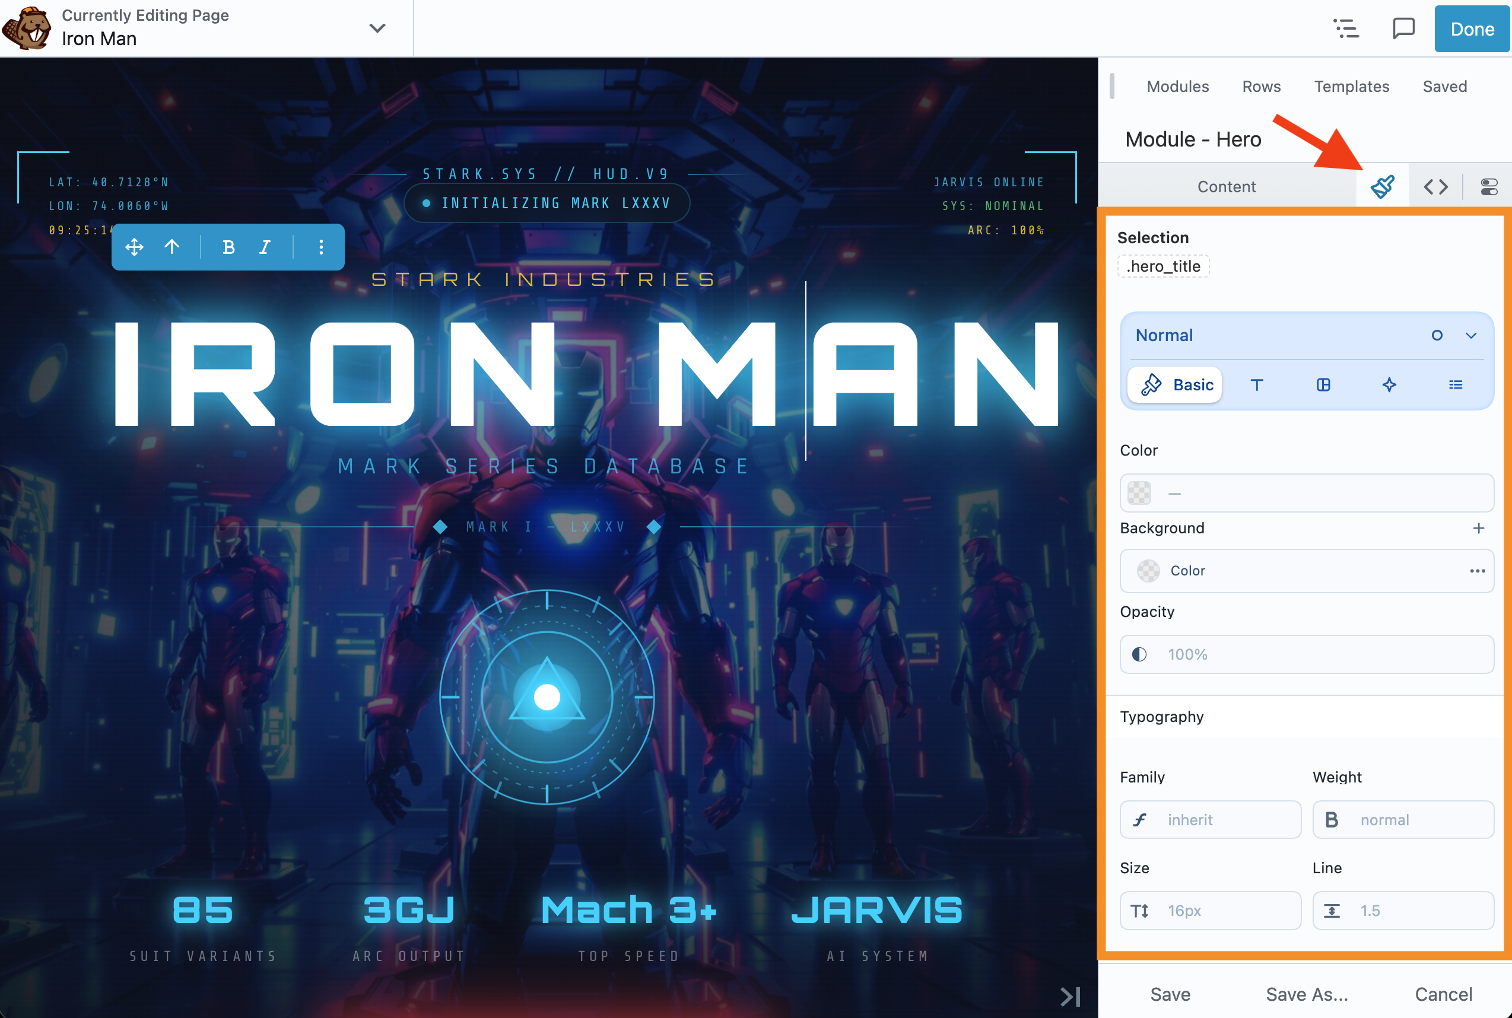Click the arc reactor graphic

[547, 696]
